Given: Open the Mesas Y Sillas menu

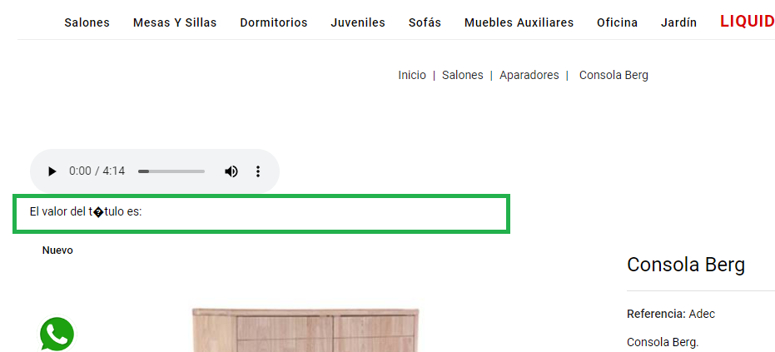Looking at the screenshot, I should tap(175, 22).
